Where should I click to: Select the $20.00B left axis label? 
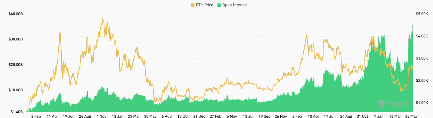point(16,65)
